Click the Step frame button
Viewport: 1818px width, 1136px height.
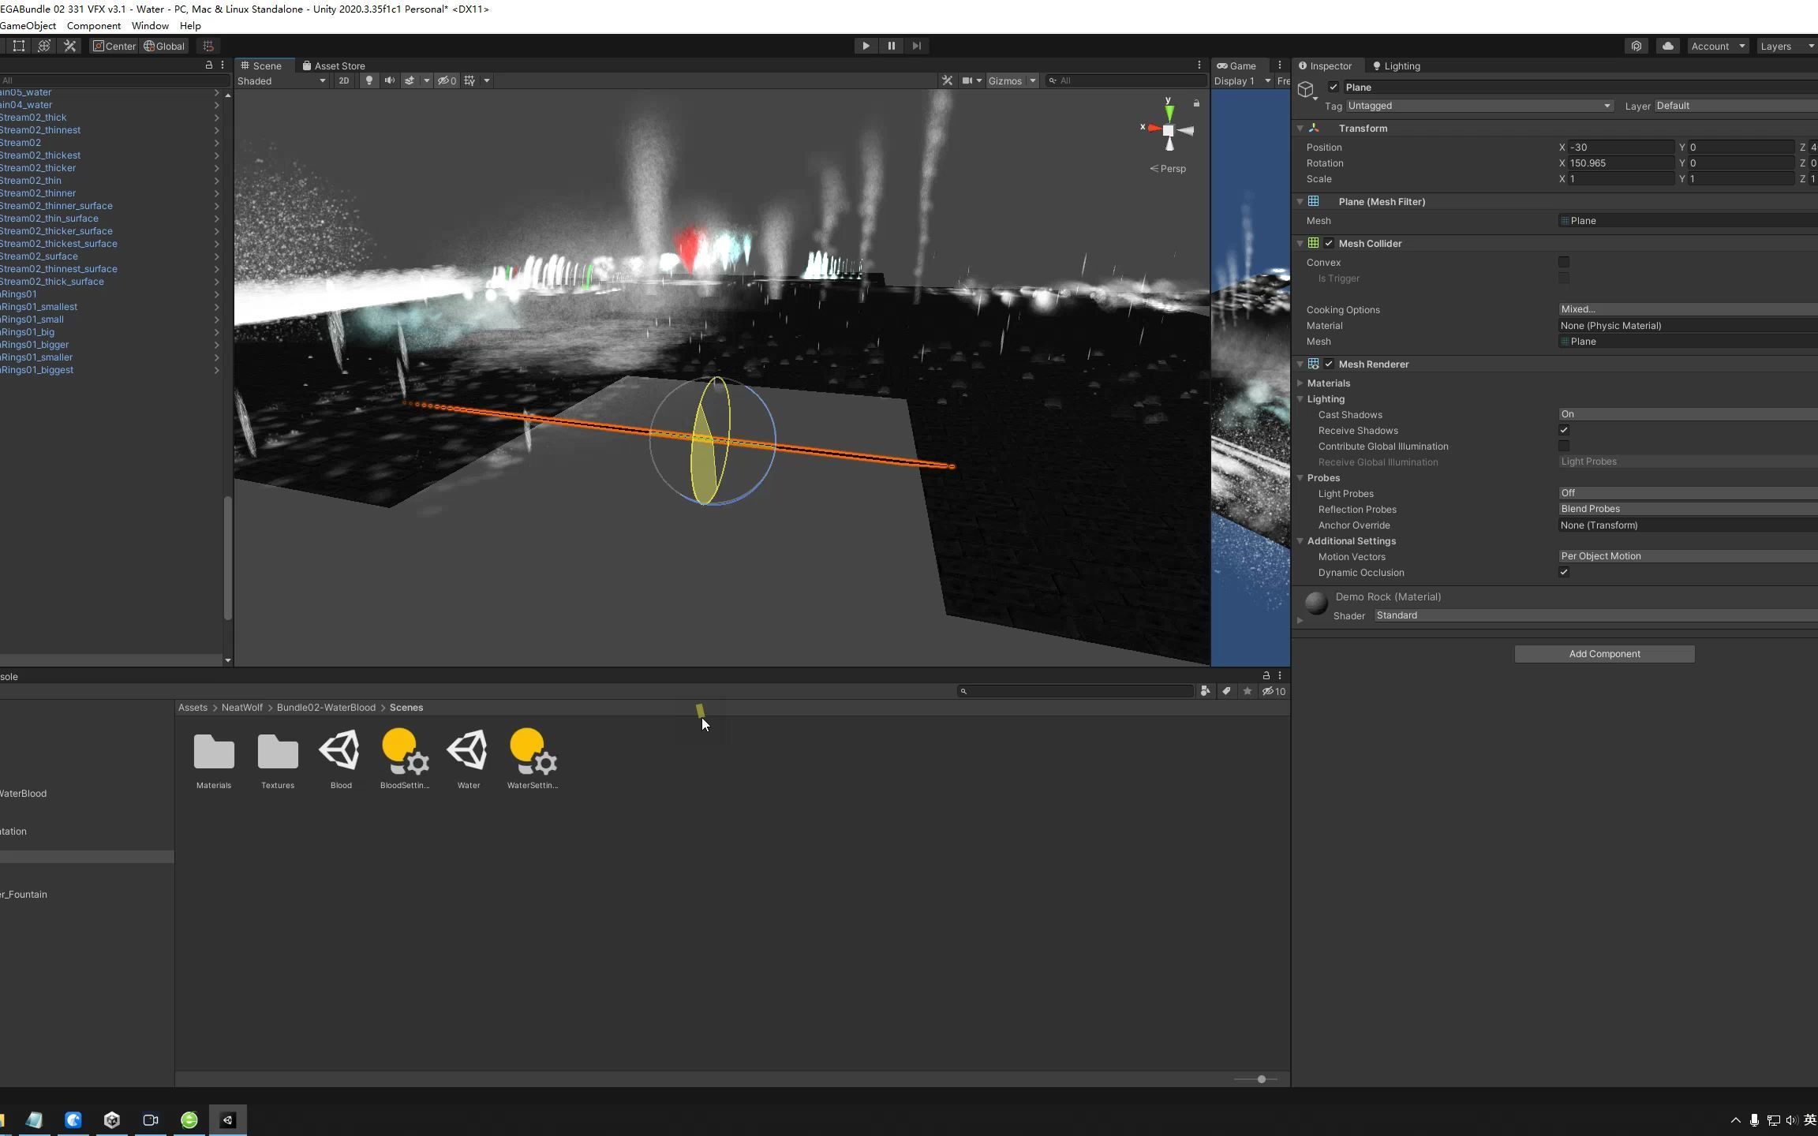[916, 46]
